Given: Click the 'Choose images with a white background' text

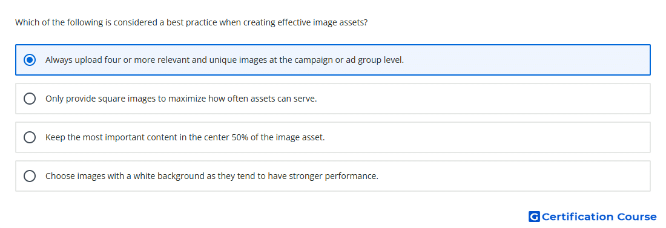Looking at the screenshot, I should (212, 176).
